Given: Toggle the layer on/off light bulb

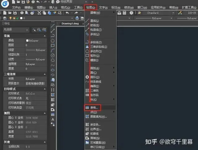Looking at the screenshot, I should click(x=11, y=18).
